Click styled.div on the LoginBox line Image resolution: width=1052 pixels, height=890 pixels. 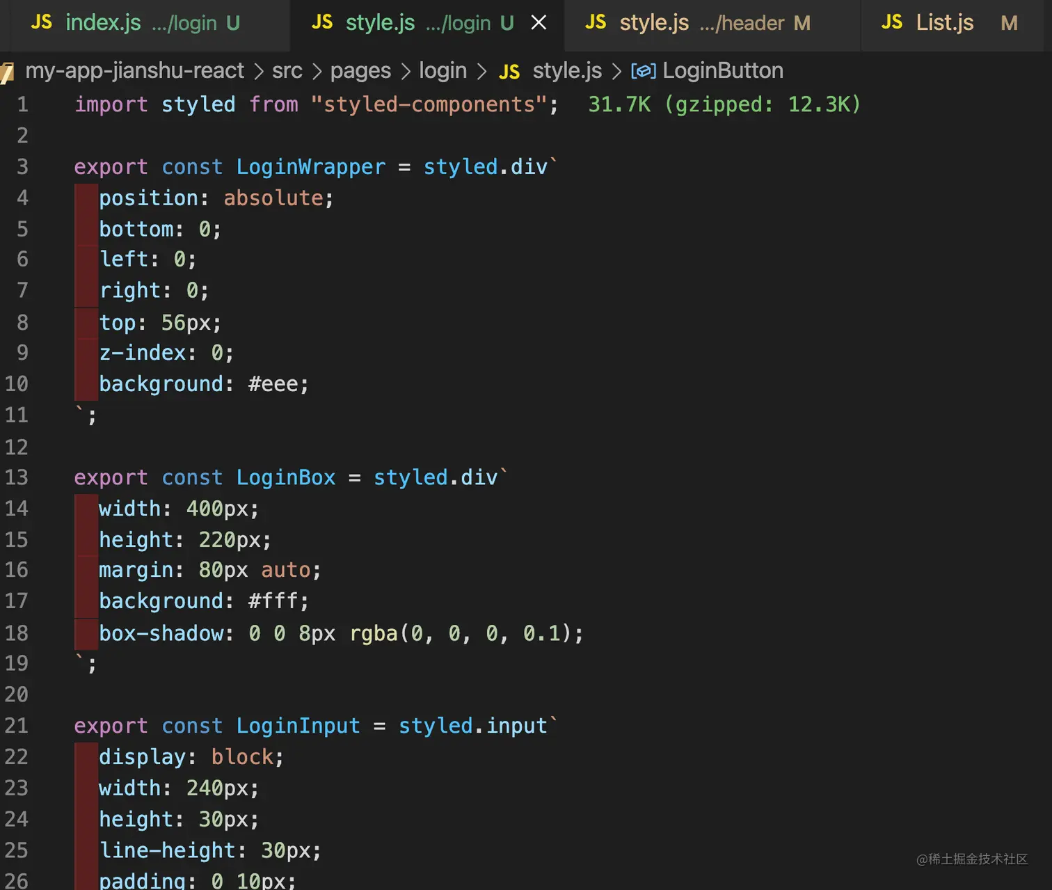tap(436, 477)
